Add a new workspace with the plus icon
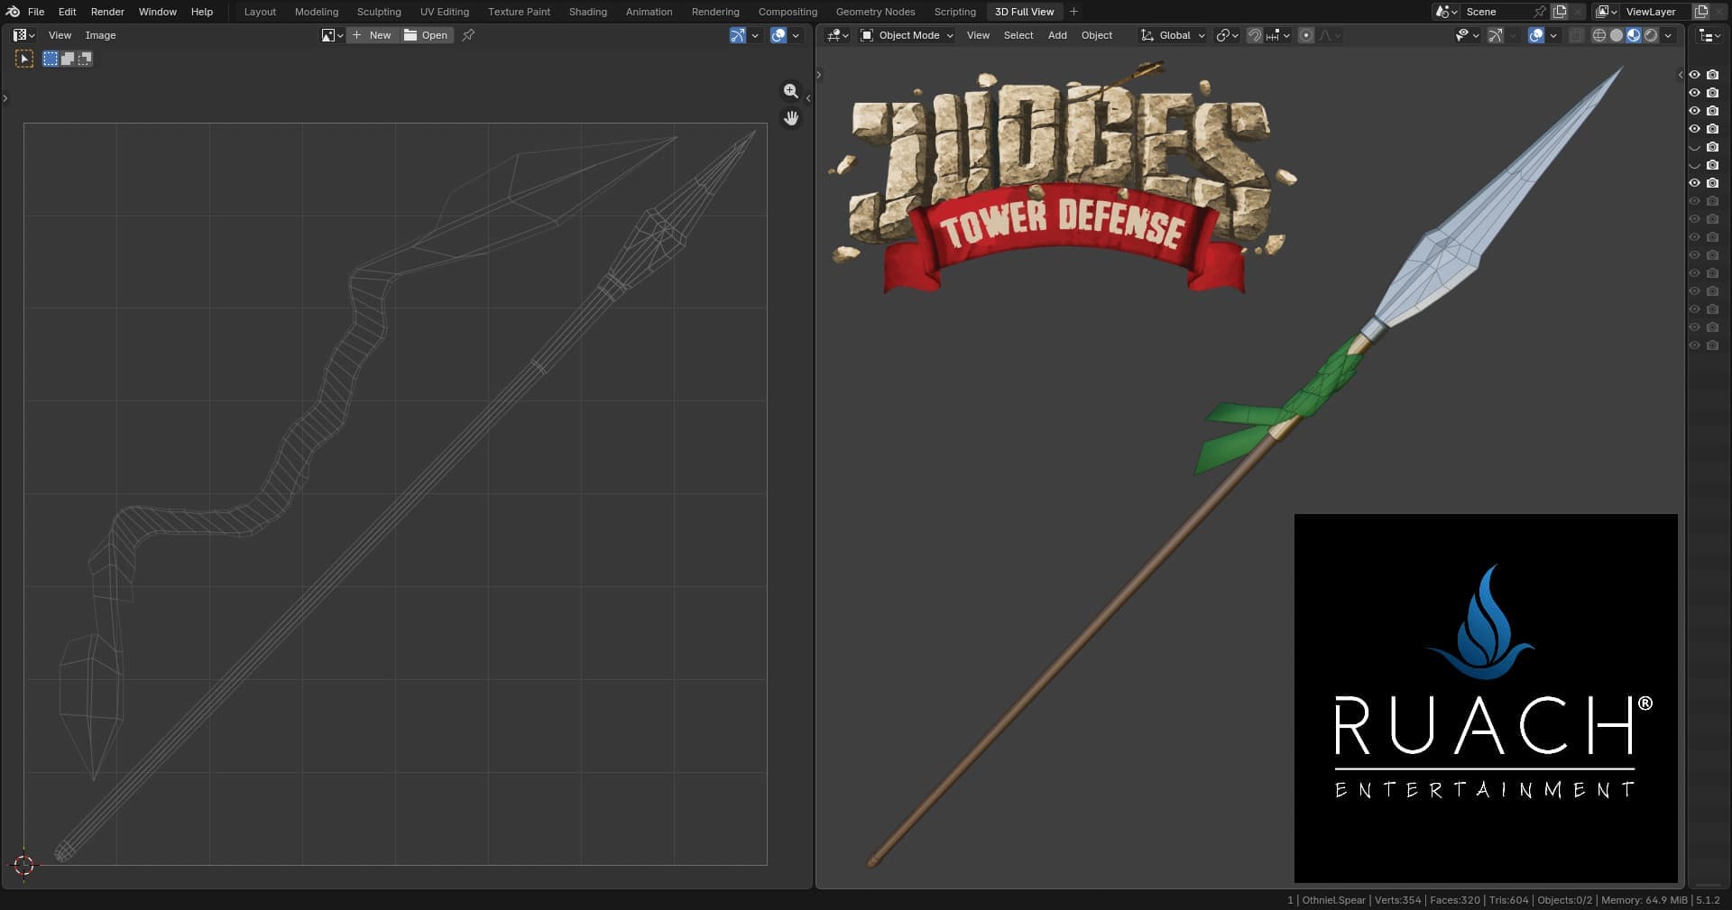The width and height of the screenshot is (1732, 910). click(1073, 12)
